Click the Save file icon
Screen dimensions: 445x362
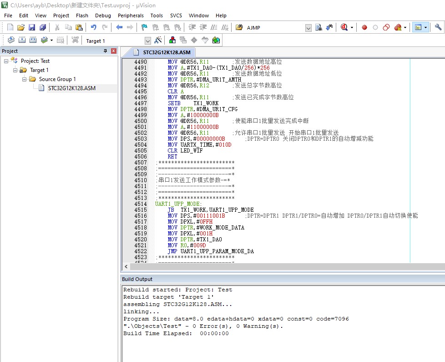coord(32,27)
